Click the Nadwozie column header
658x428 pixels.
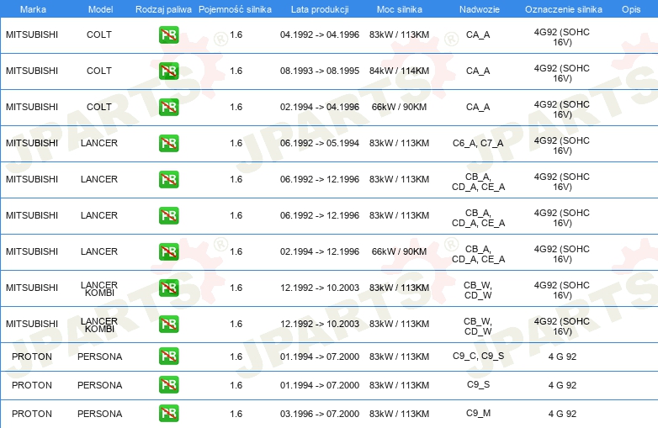[477, 8]
